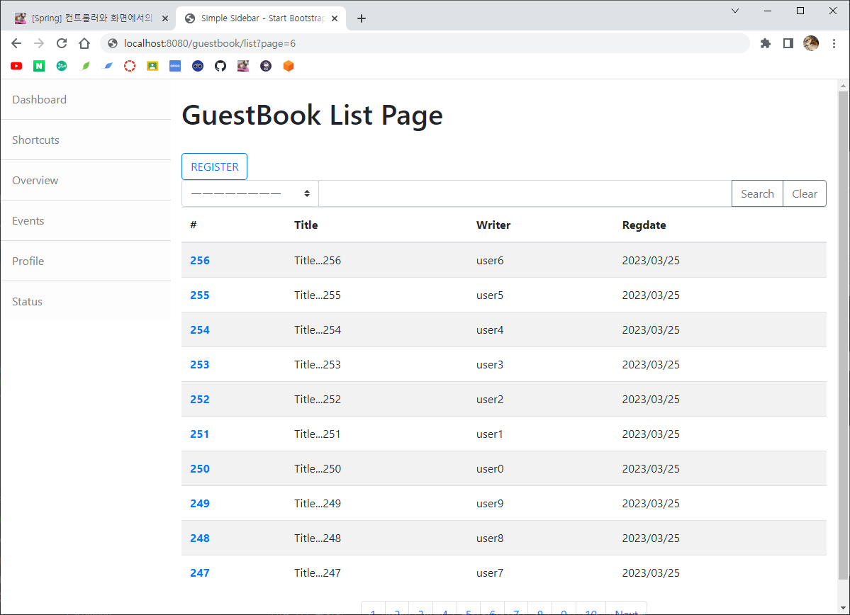
Task: Open Overview in the sidebar
Action: click(x=86, y=181)
